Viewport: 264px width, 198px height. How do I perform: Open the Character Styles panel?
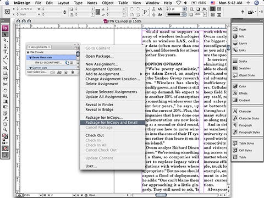coord(249,118)
